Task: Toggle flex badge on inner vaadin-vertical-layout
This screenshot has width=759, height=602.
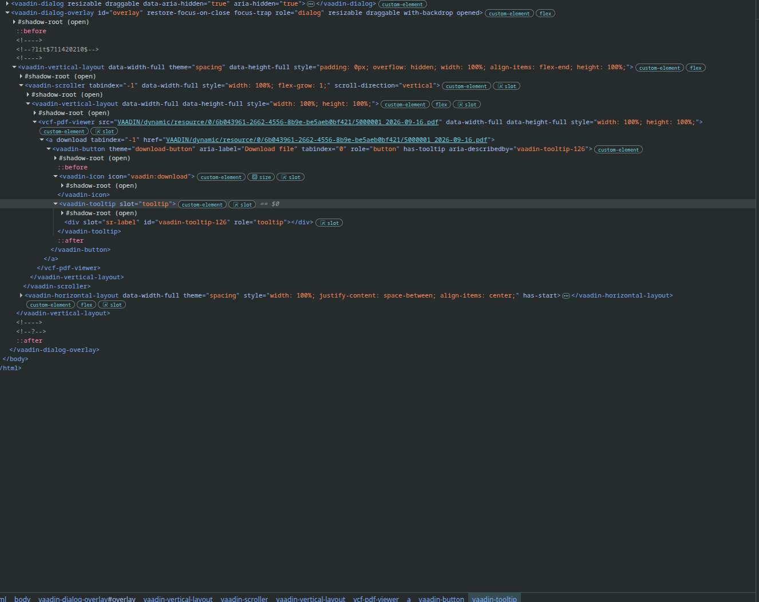Action: (x=441, y=105)
